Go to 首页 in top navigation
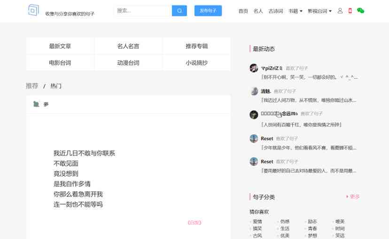This screenshot has width=389, height=239. tap(243, 11)
